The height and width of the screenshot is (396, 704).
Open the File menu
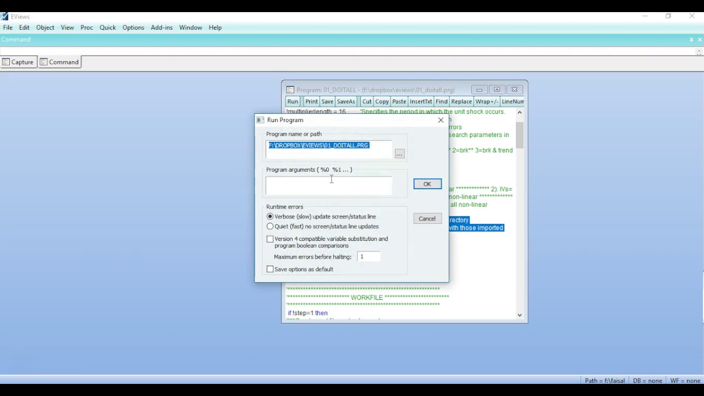8,28
